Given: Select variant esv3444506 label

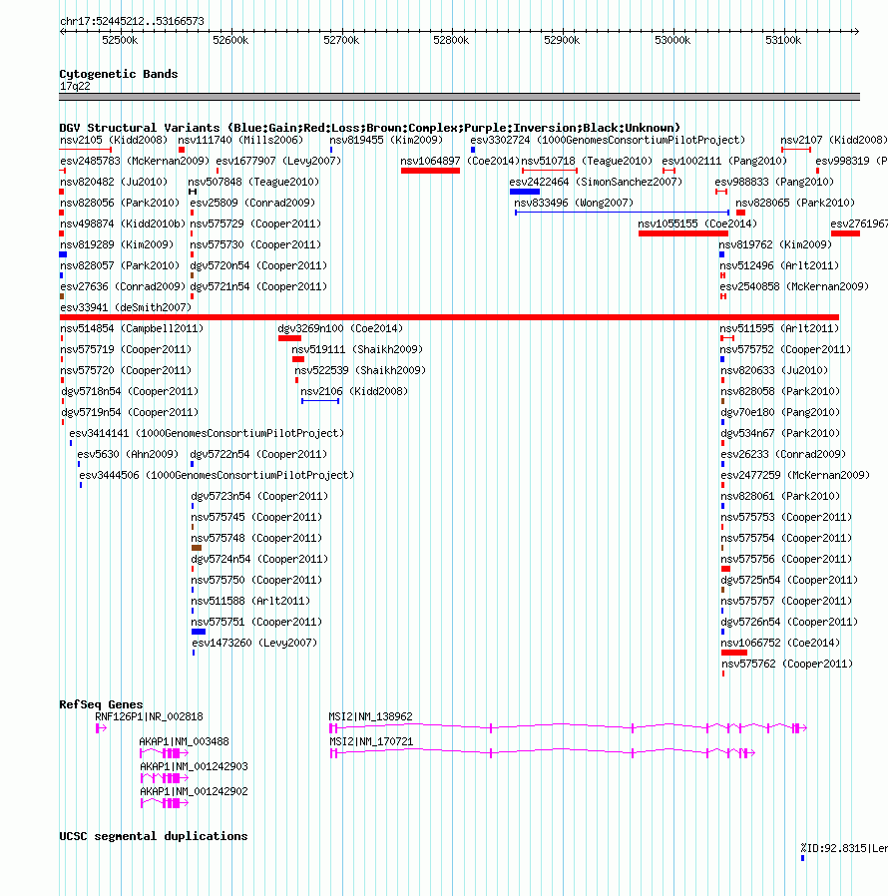Looking at the screenshot, I should 217,475.
